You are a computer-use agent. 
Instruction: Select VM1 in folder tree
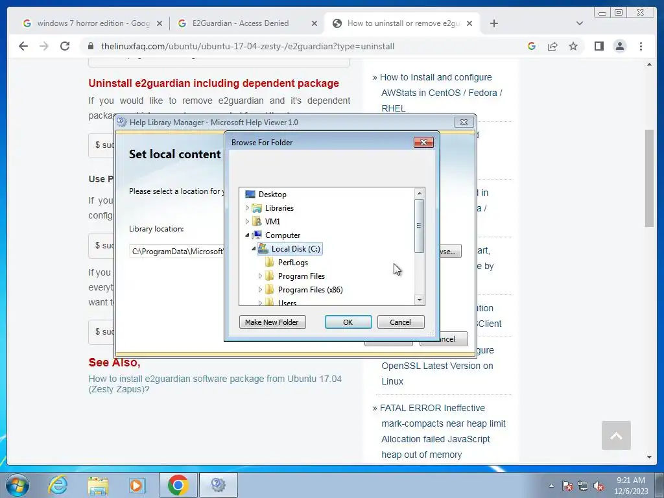coord(272,222)
